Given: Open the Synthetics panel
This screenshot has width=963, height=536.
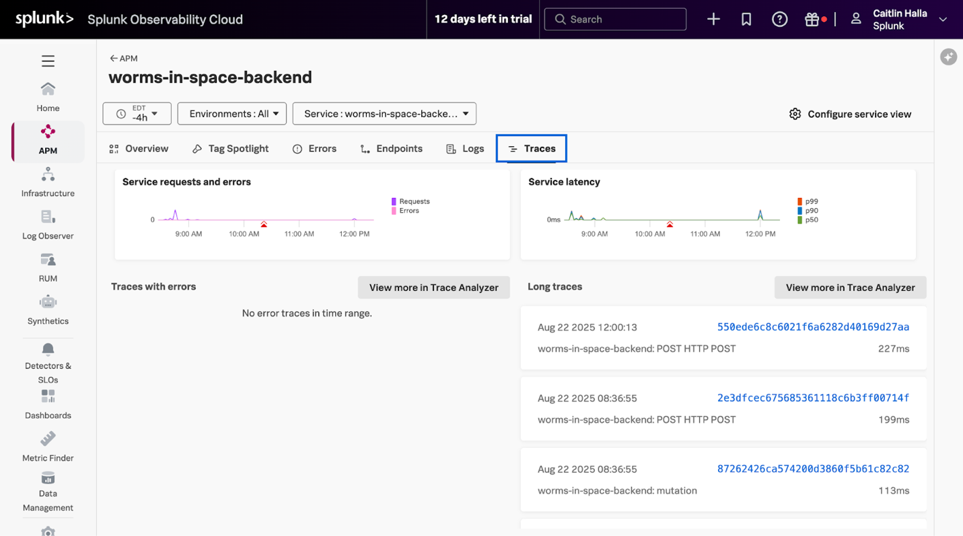Looking at the screenshot, I should (48, 308).
